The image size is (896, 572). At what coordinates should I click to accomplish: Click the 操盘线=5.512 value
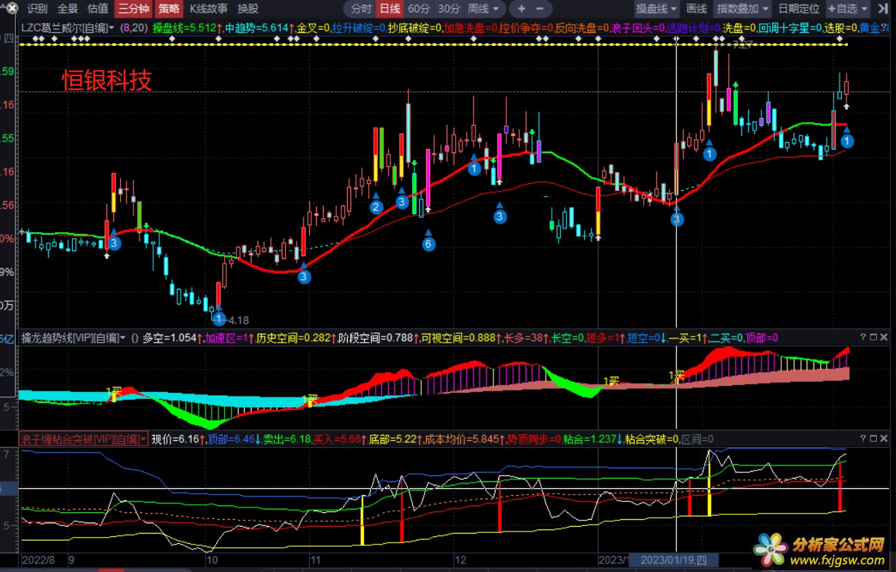pos(186,29)
